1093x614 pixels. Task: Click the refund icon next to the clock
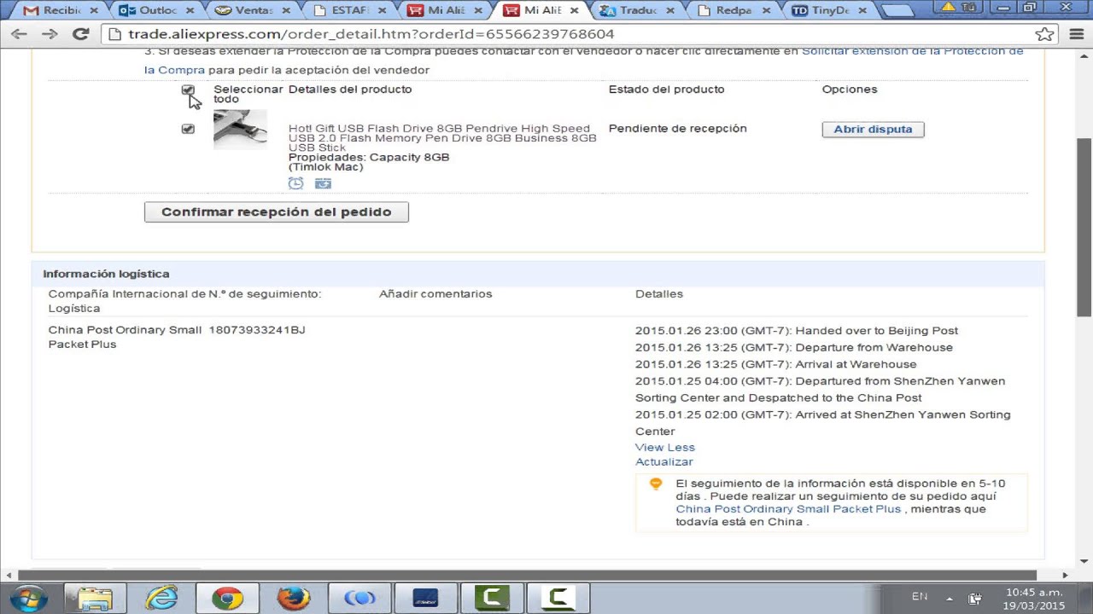(x=323, y=183)
